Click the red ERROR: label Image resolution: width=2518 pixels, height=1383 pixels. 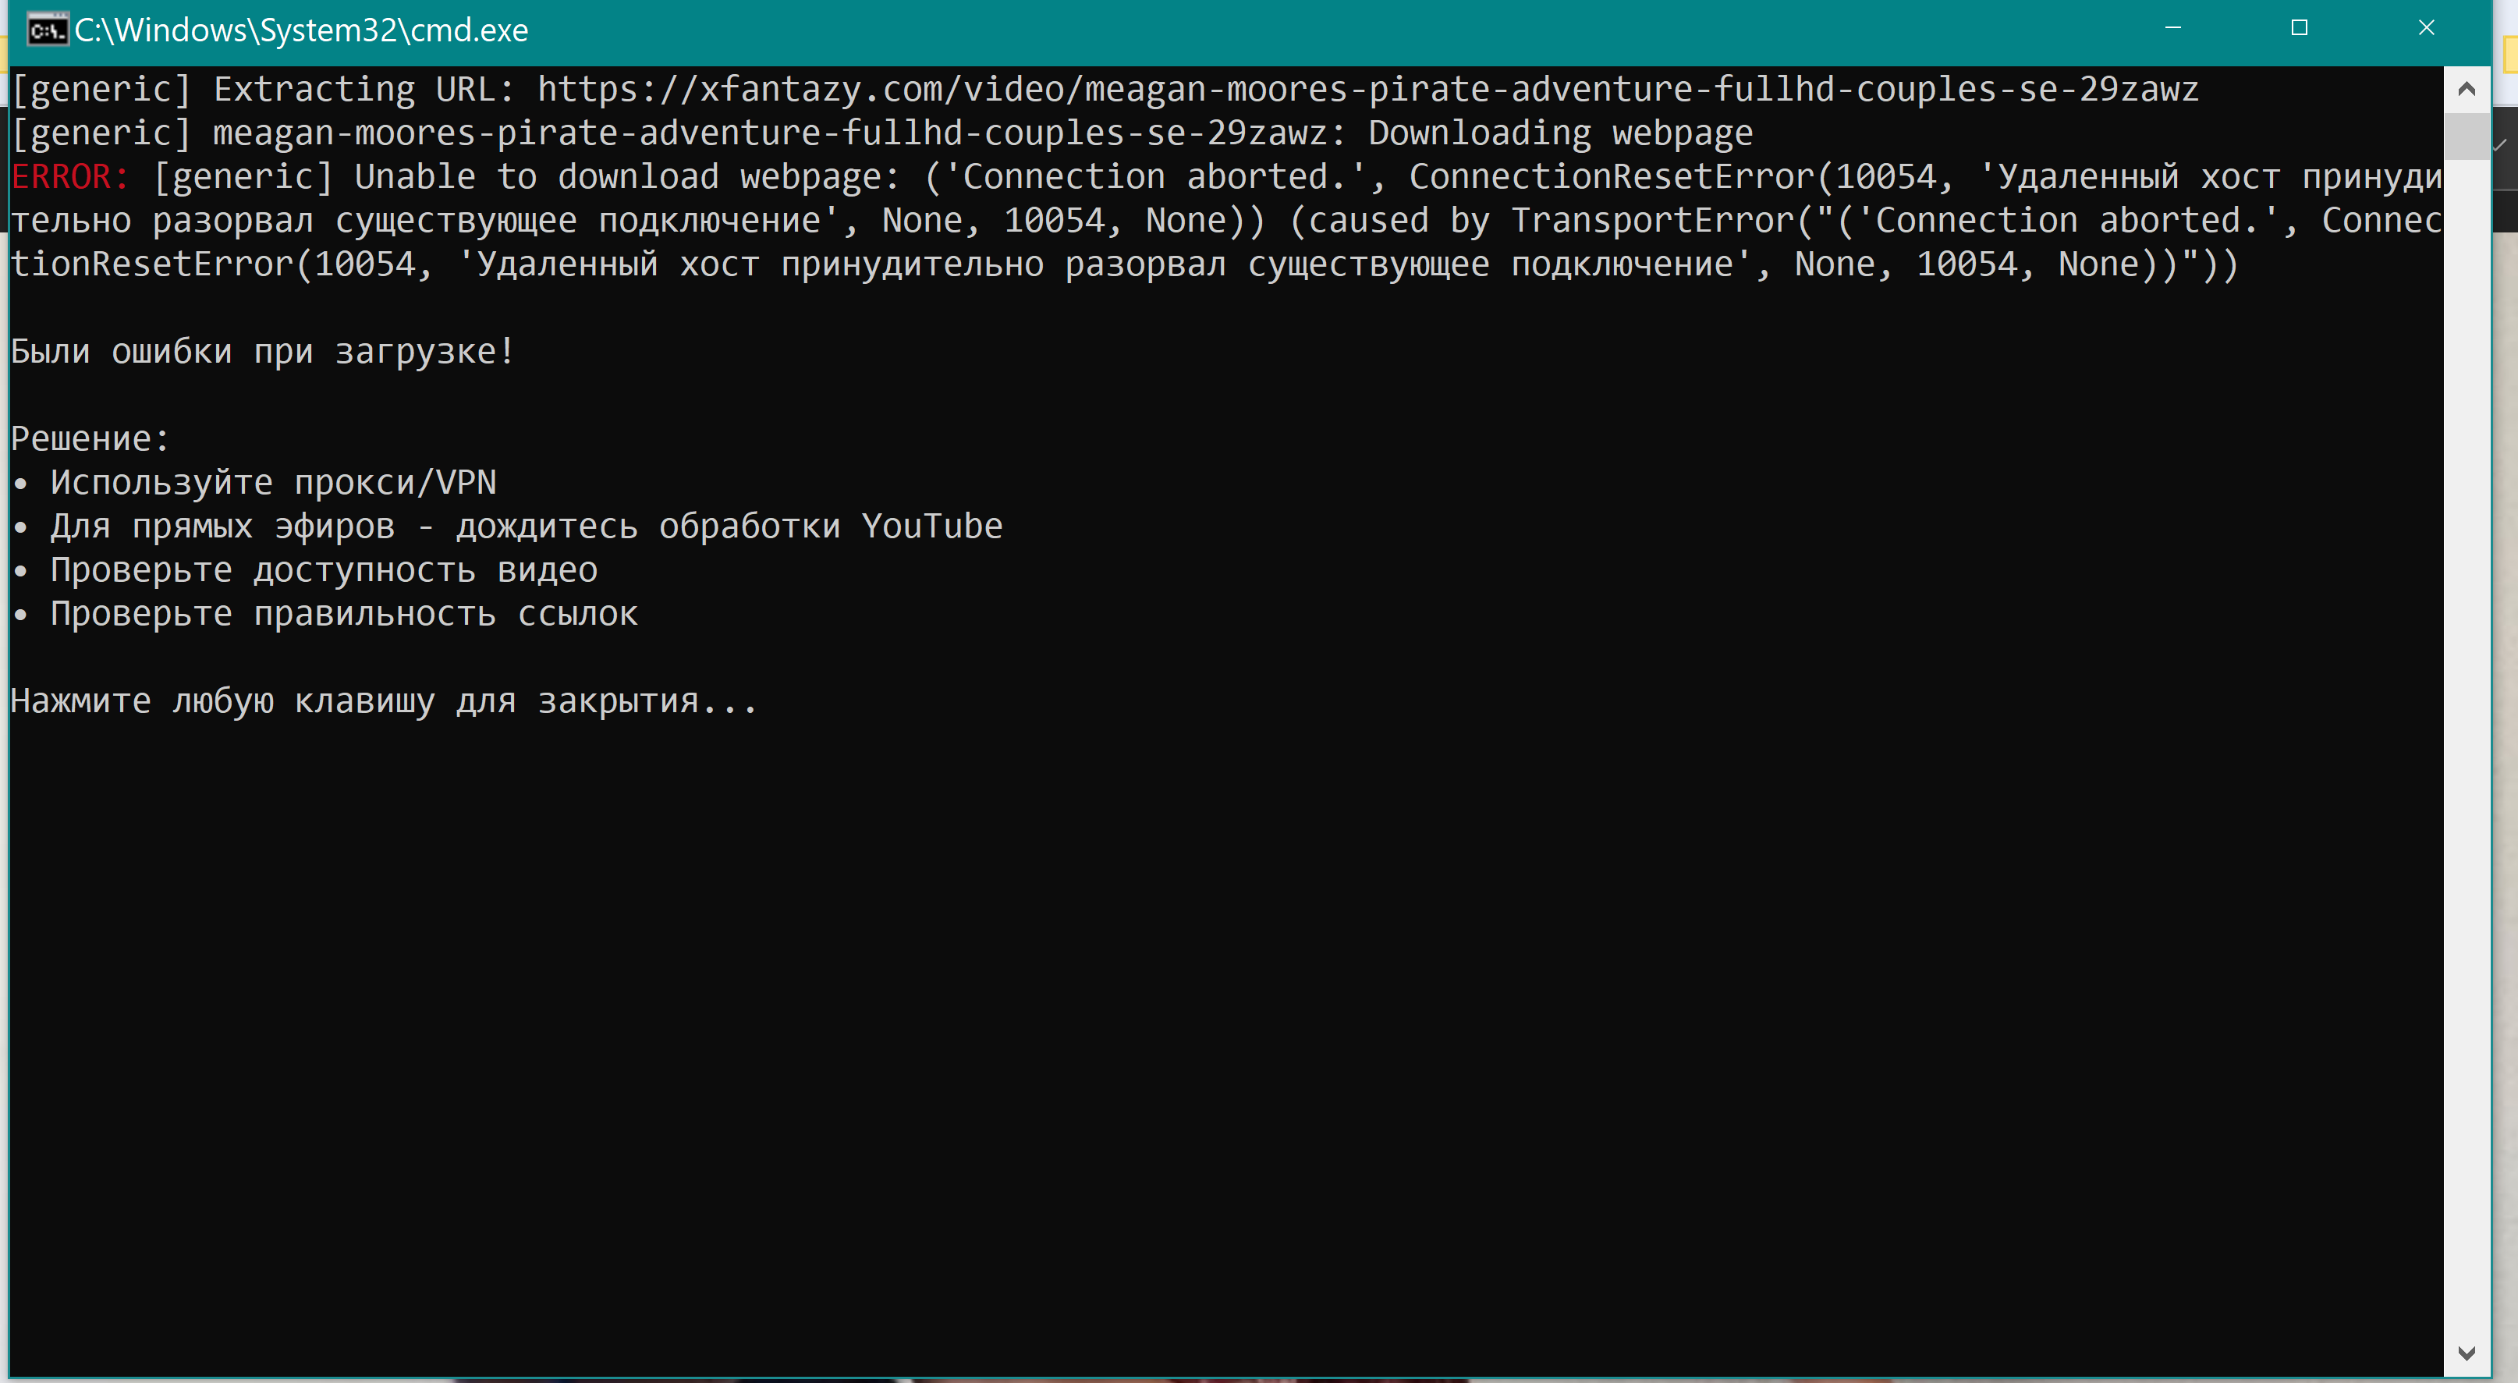click(69, 177)
